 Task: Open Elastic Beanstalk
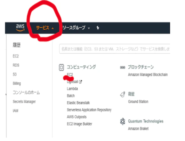78,103
